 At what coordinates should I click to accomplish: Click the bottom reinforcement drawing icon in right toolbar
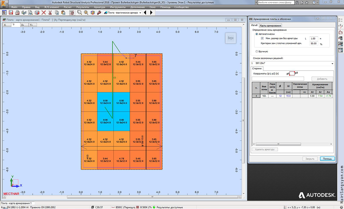(x=341, y=50)
